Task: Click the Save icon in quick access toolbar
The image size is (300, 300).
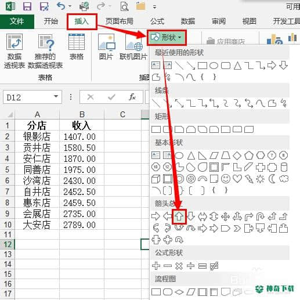Action: pyautogui.click(x=27, y=6)
